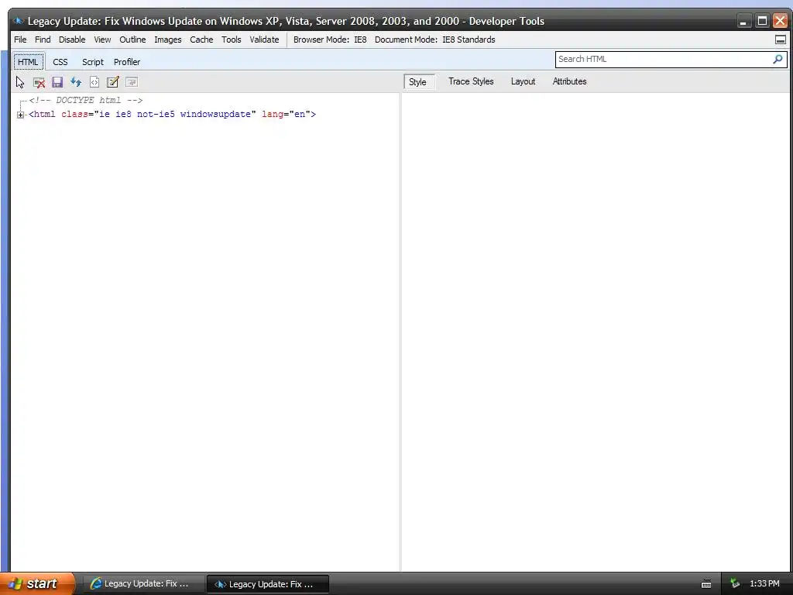Open the Cache menu
The height and width of the screenshot is (595, 793).
click(x=201, y=40)
